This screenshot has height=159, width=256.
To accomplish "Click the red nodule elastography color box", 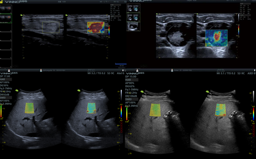I will 96,28.
